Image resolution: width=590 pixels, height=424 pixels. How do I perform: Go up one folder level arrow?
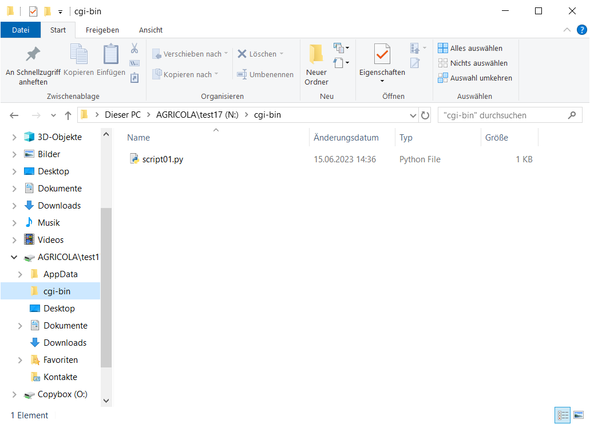pyautogui.click(x=68, y=115)
